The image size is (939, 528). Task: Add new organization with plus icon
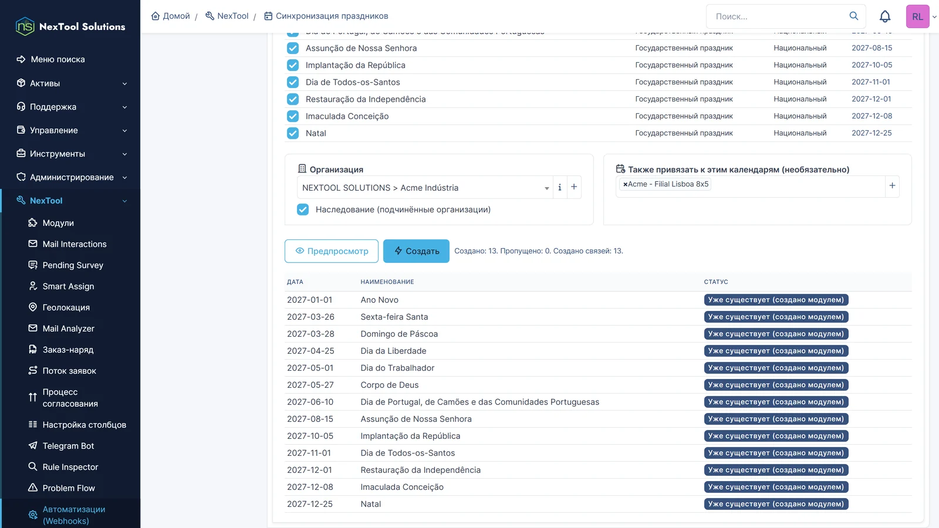[x=574, y=187]
